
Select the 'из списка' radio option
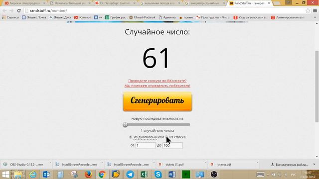[x=166, y=137]
